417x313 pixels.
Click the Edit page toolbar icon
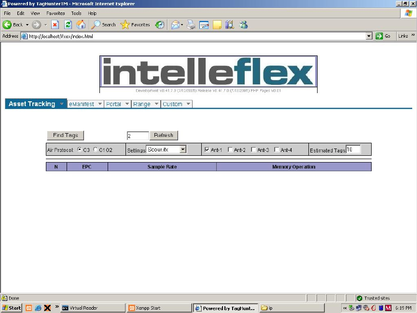point(204,25)
